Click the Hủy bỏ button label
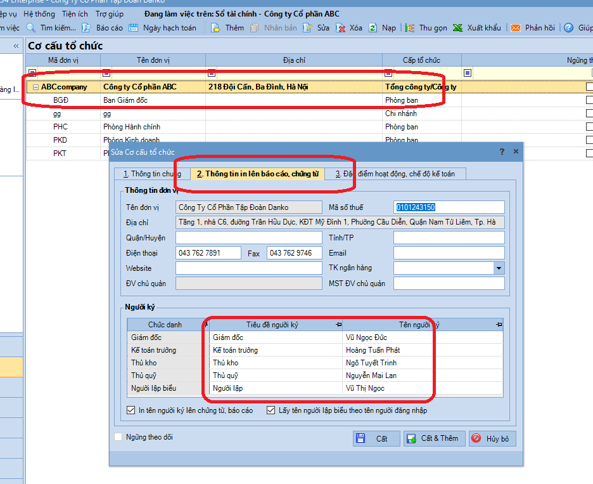The width and height of the screenshot is (593, 484). 497,438
